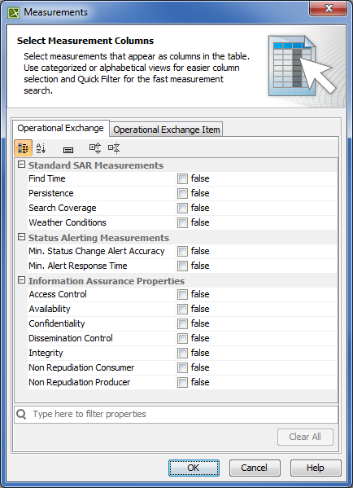This screenshot has height=488, width=353.
Task: Select the Search Coverage row label
Action: [63, 208]
